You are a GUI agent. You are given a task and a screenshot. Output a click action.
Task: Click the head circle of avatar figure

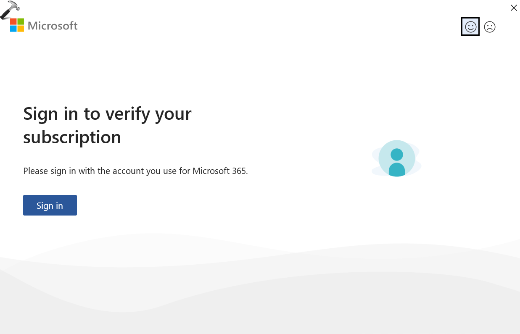[397, 154]
